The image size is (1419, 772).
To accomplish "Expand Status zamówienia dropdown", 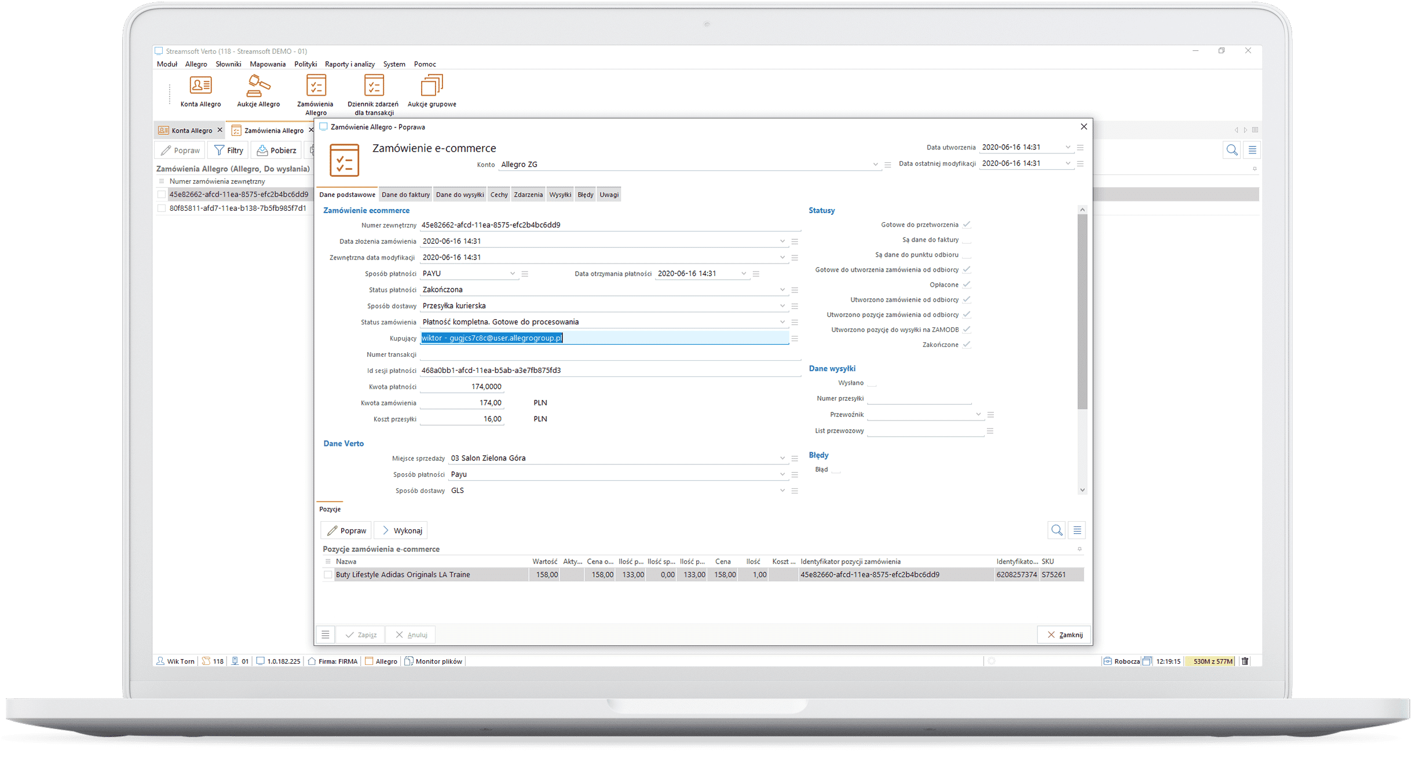I will (782, 322).
